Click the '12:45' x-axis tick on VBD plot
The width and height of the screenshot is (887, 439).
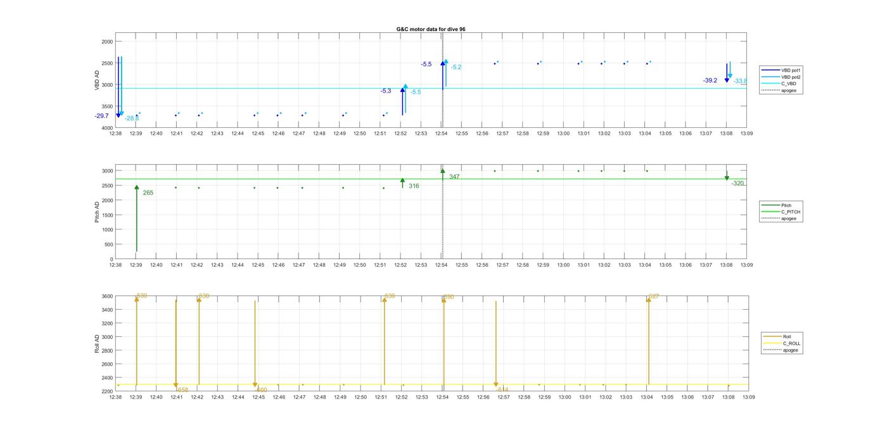pos(258,134)
